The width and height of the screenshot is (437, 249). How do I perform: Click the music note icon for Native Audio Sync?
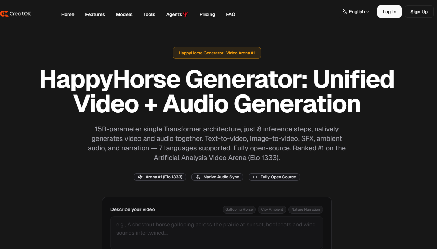pyautogui.click(x=198, y=177)
